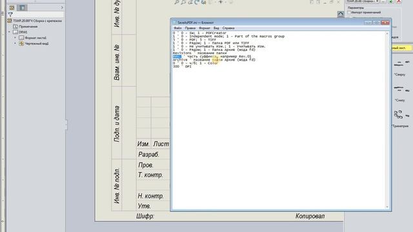Viewport: 413px width, 232px height.
Task: Click the browse button next to the document dropdown
Action: 383,1
